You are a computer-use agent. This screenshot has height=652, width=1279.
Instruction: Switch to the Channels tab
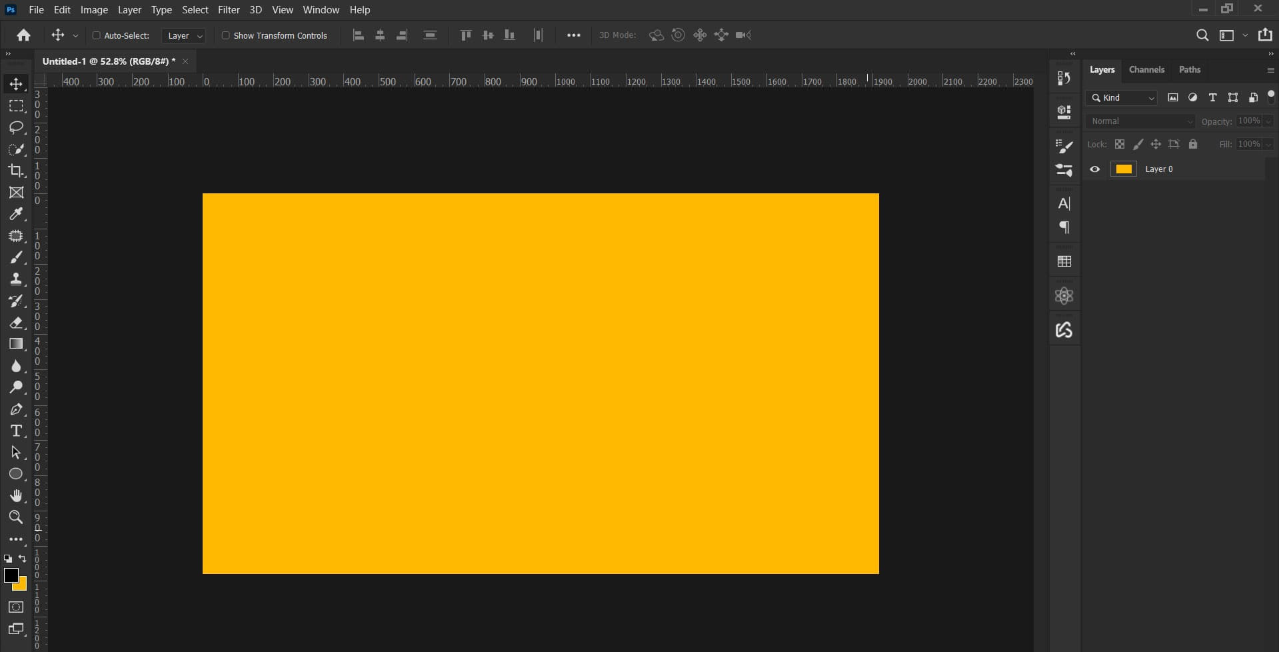click(1146, 70)
